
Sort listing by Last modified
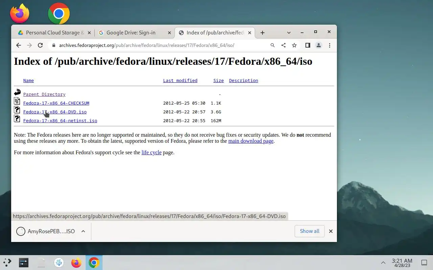point(180,80)
